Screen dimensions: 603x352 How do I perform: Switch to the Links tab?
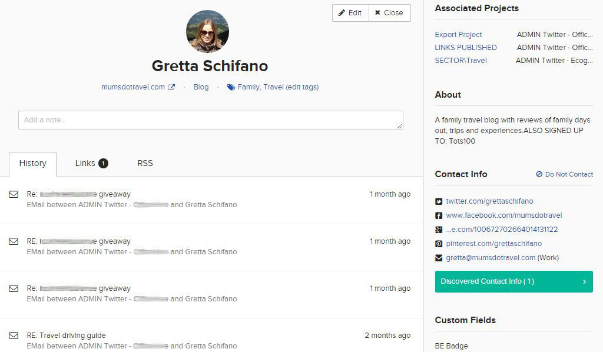(85, 163)
